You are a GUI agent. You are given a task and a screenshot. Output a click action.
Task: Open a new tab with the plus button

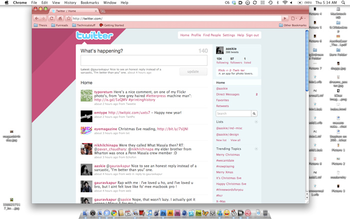[102, 11]
